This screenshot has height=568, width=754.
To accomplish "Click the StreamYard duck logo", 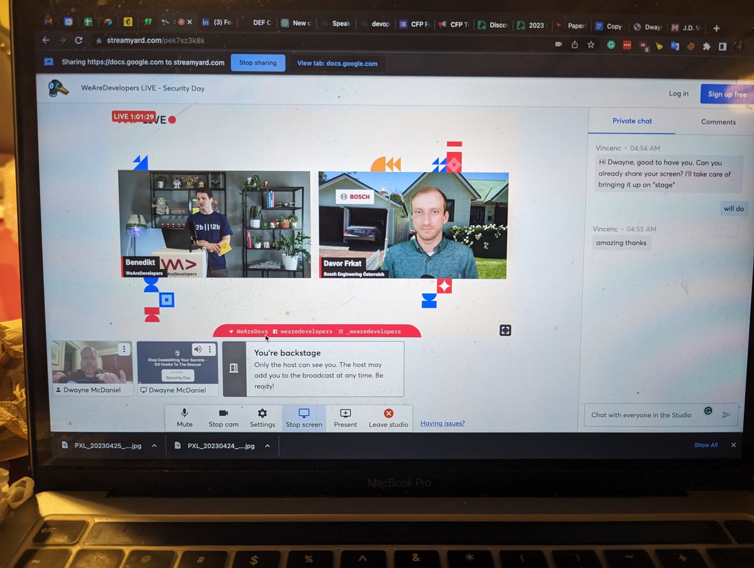I will coord(58,88).
